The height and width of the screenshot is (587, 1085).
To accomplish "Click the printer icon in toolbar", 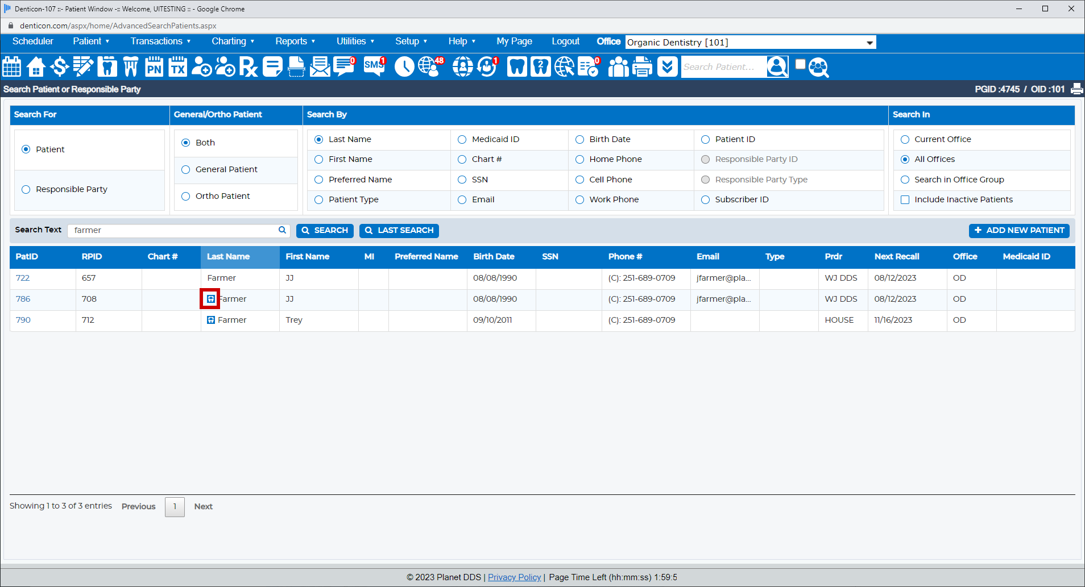I will (642, 67).
